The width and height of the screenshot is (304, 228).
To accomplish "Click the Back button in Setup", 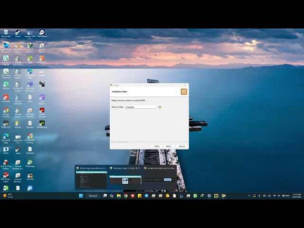I will tap(156, 146).
